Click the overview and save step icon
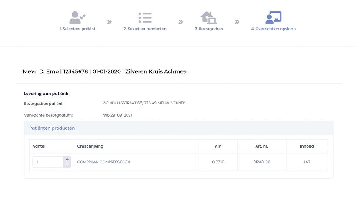The height and width of the screenshot is (212, 357). coord(273,18)
